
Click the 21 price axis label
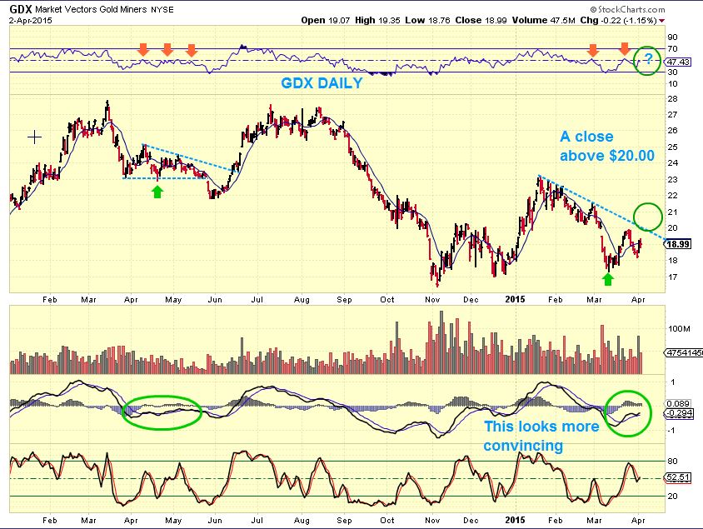pos(672,212)
